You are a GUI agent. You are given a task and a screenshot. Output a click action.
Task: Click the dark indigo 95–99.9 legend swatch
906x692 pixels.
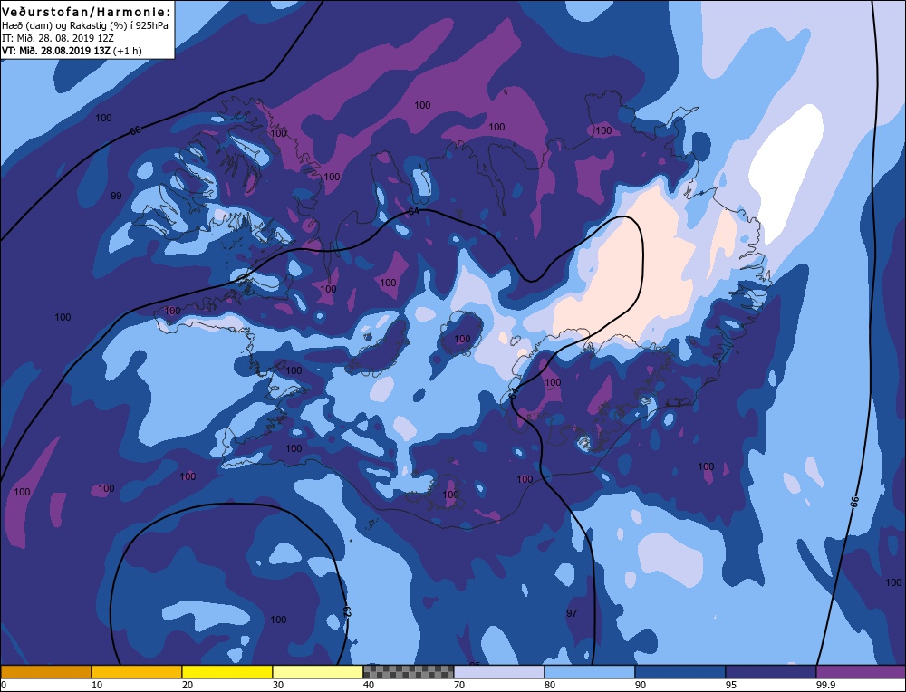click(771, 672)
